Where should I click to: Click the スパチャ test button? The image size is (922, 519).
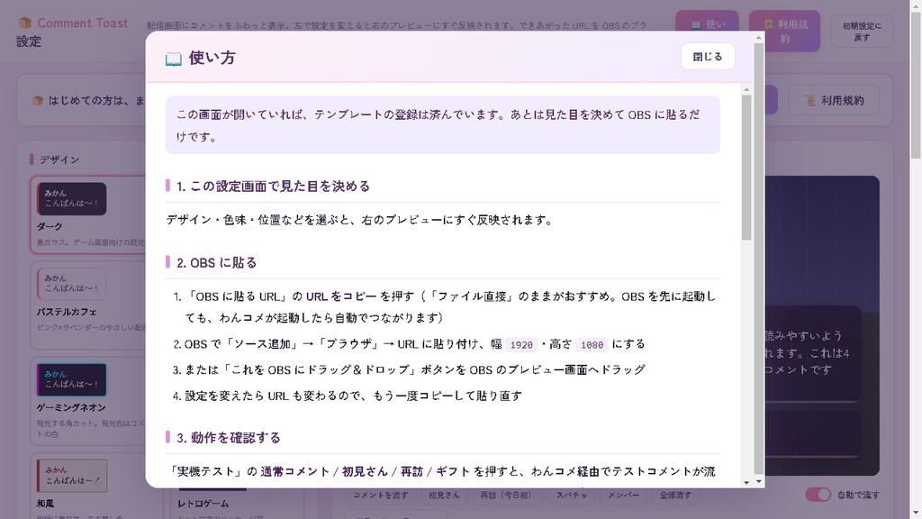pos(572,496)
